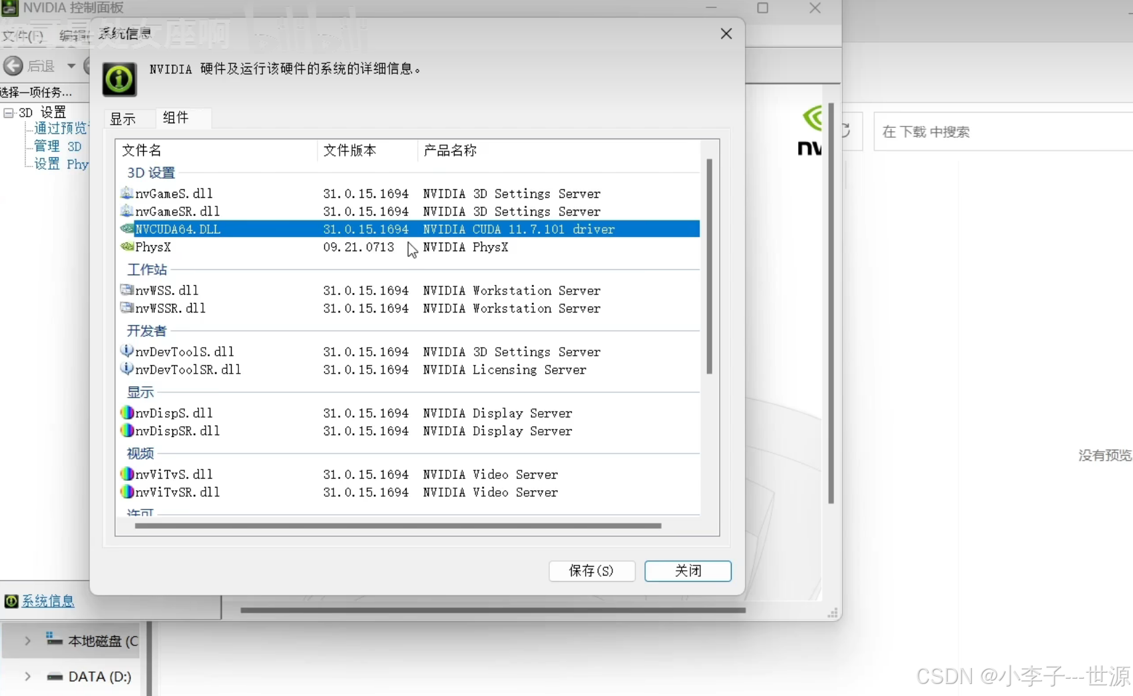Open the back history dropdown arrow

click(71, 66)
